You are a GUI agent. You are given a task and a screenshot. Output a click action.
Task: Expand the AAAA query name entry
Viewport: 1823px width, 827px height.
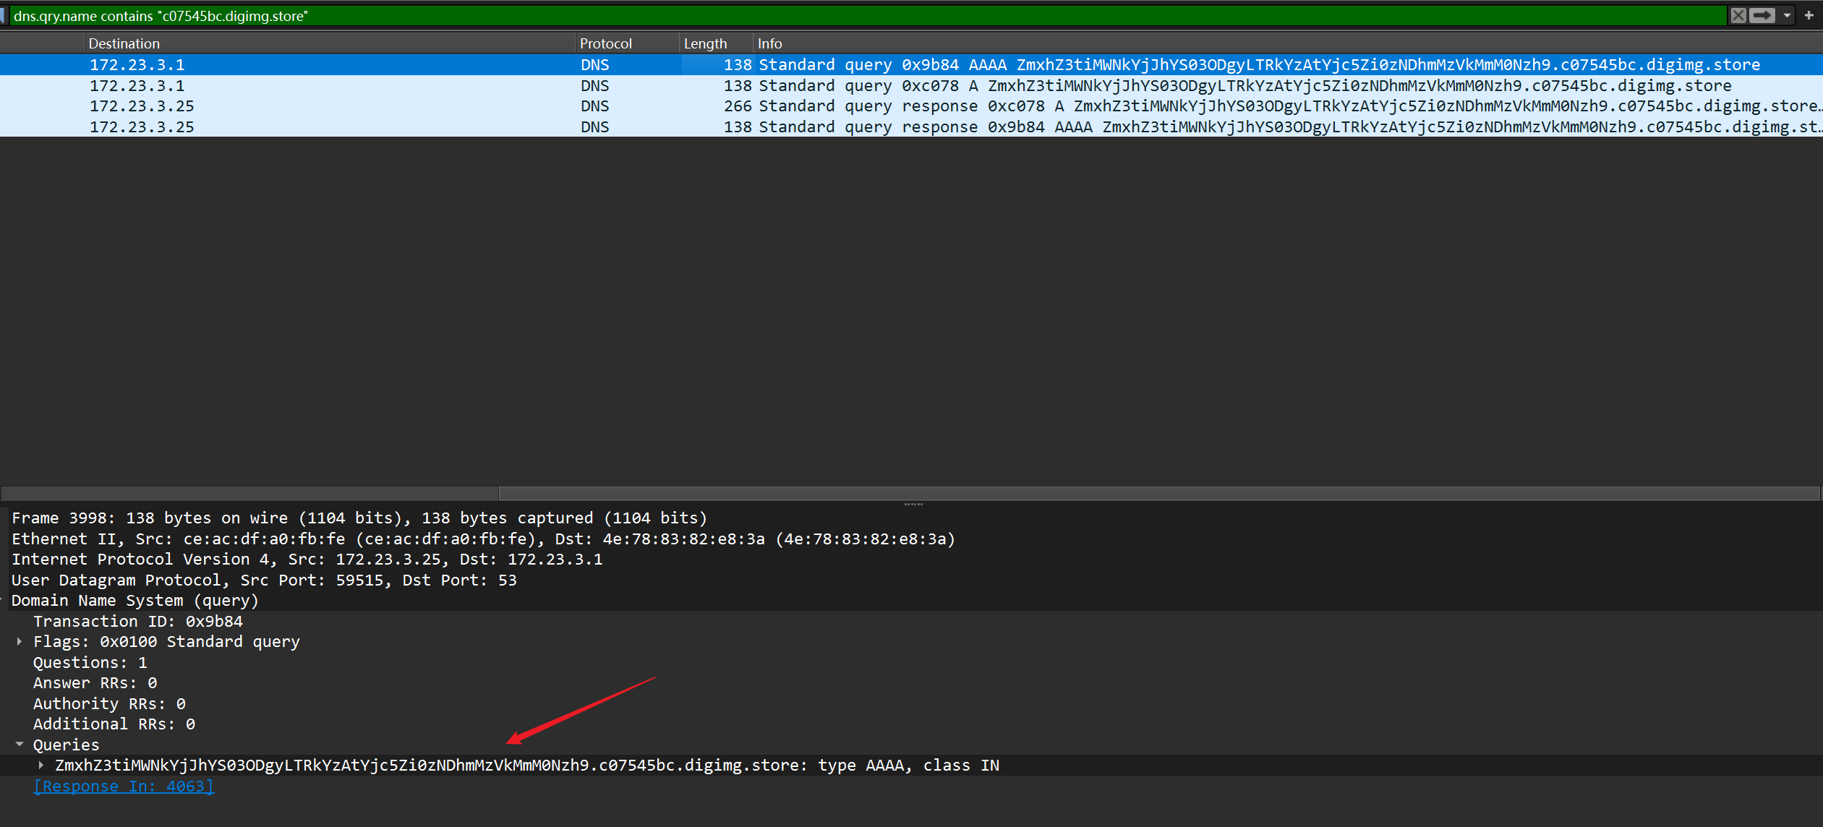coord(41,765)
